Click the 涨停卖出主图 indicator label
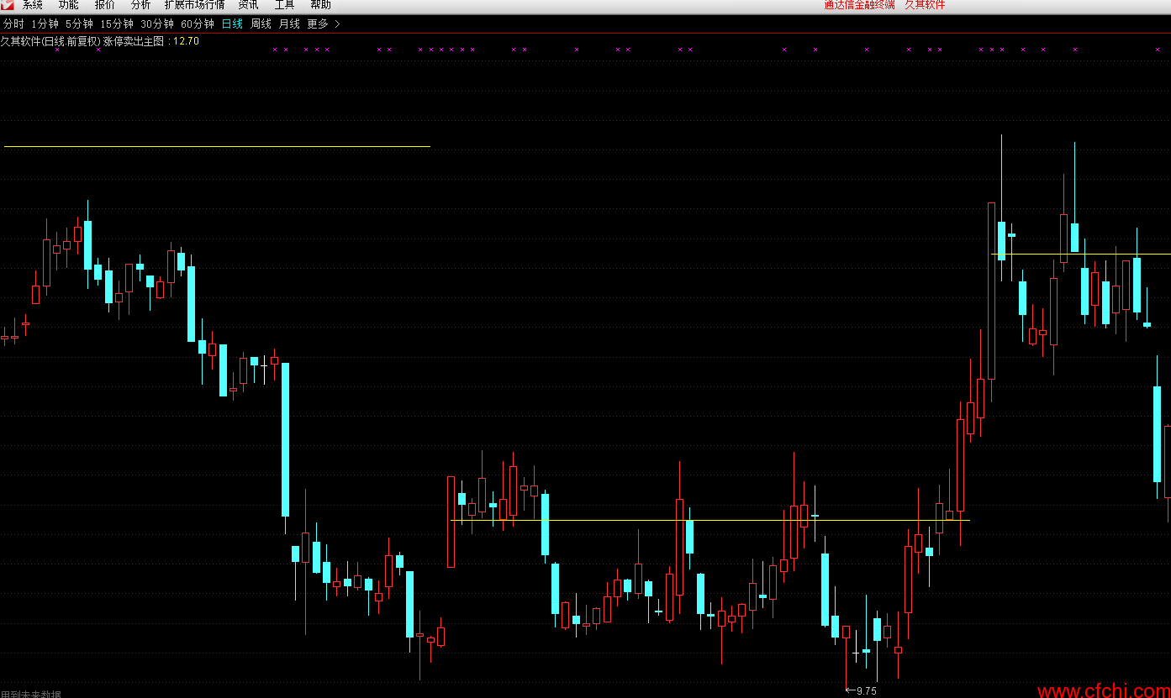The image size is (1171, 698). pyautogui.click(x=135, y=40)
